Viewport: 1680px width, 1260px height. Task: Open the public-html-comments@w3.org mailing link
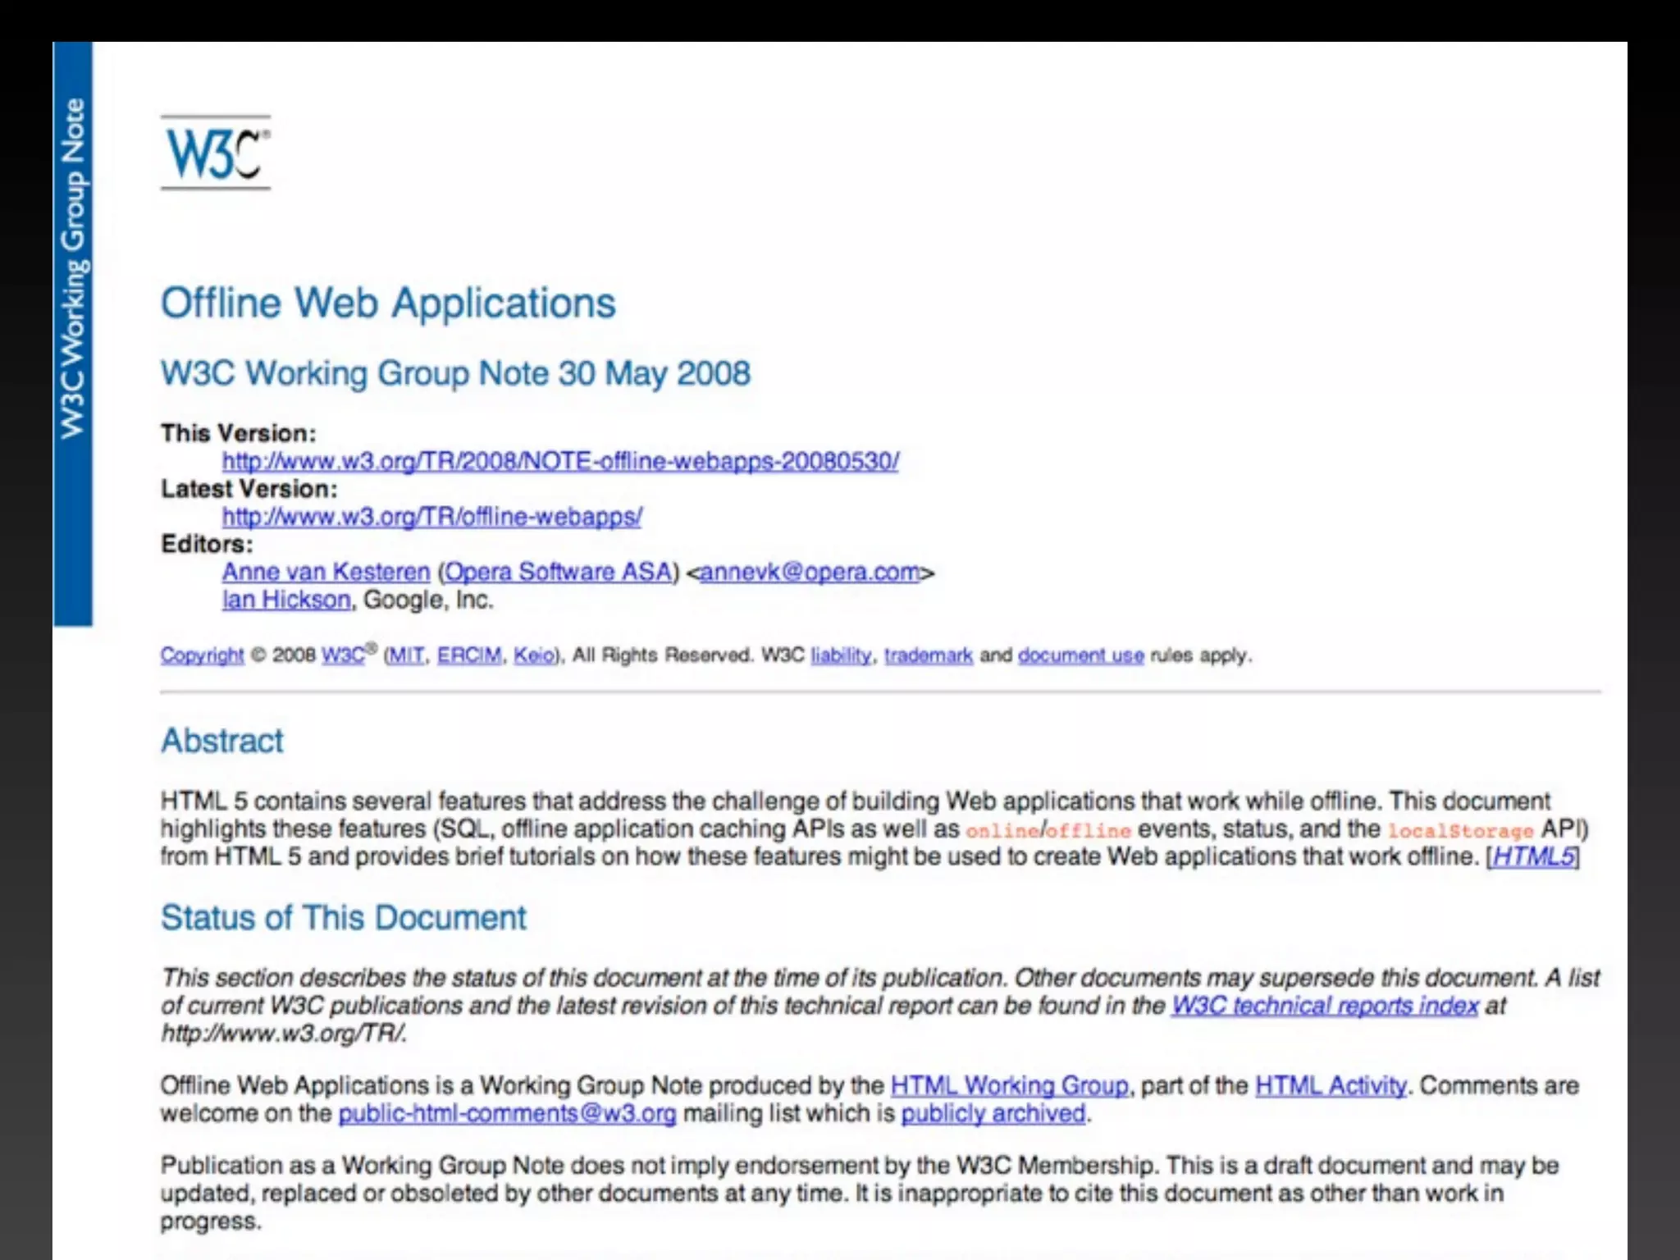pyautogui.click(x=507, y=1113)
